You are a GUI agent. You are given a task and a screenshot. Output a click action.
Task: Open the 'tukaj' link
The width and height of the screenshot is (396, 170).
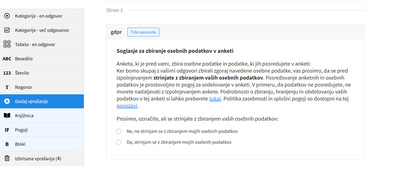click(x=215, y=99)
